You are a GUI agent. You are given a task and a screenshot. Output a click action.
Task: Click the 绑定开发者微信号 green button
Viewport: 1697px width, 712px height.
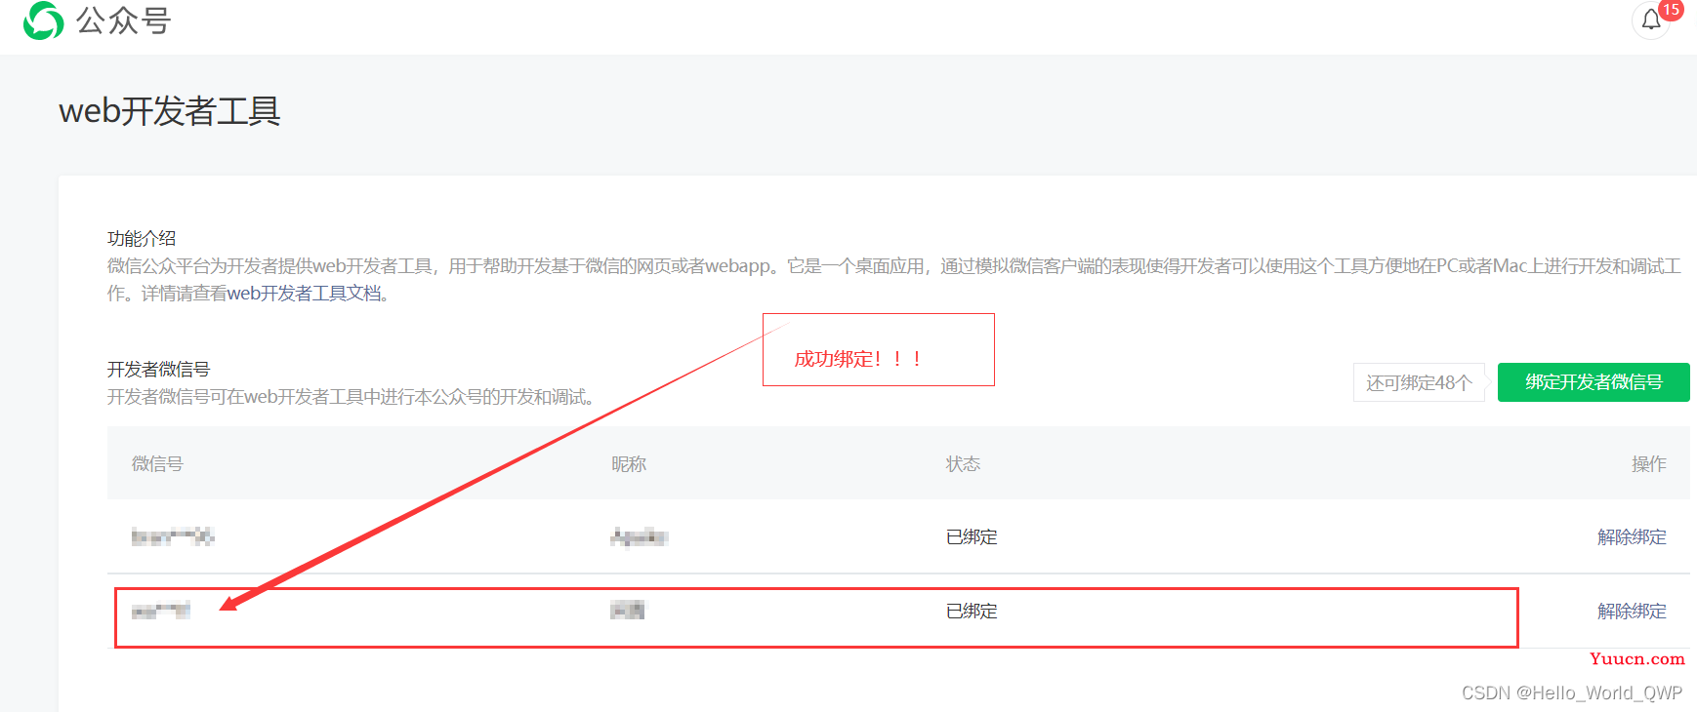click(x=1594, y=382)
